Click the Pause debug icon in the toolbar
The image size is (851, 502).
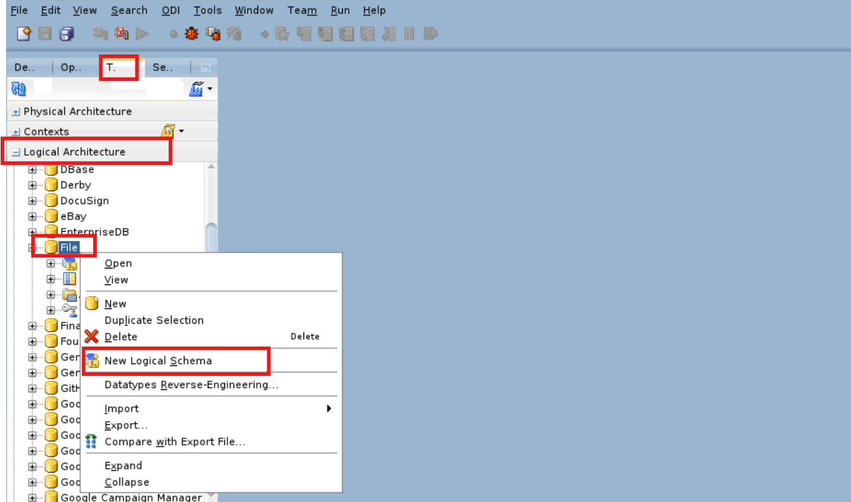point(410,34)
